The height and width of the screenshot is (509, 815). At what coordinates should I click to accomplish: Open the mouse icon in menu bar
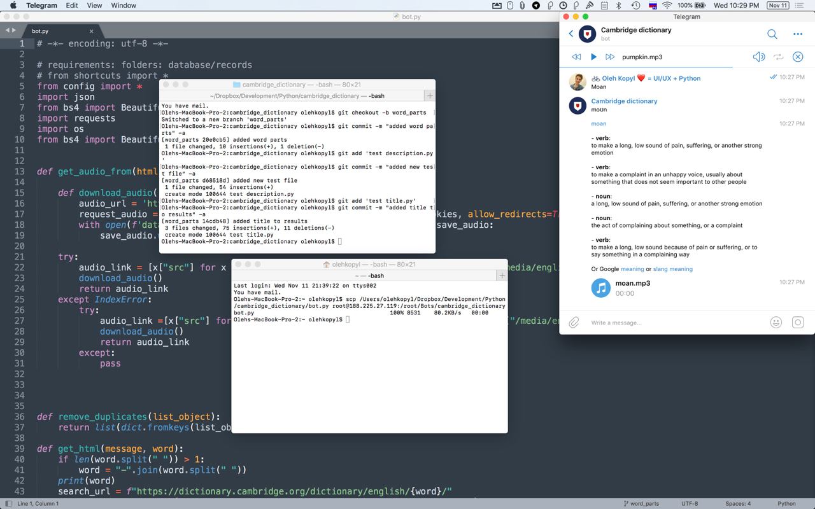(x=510, y=6)
